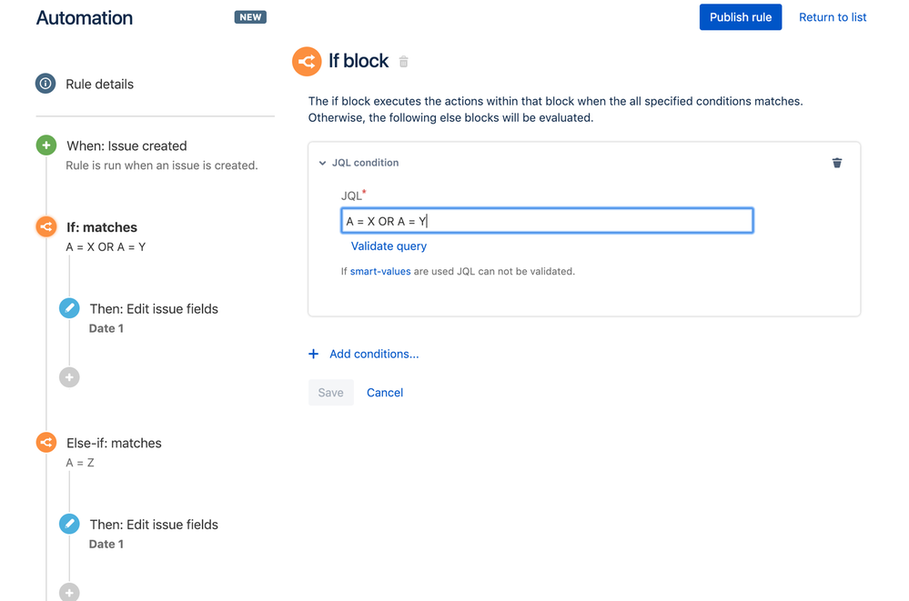The image size is (909, 601).
Task: Delete the If block with its title trash icon
Action: [x=403, y=62]
